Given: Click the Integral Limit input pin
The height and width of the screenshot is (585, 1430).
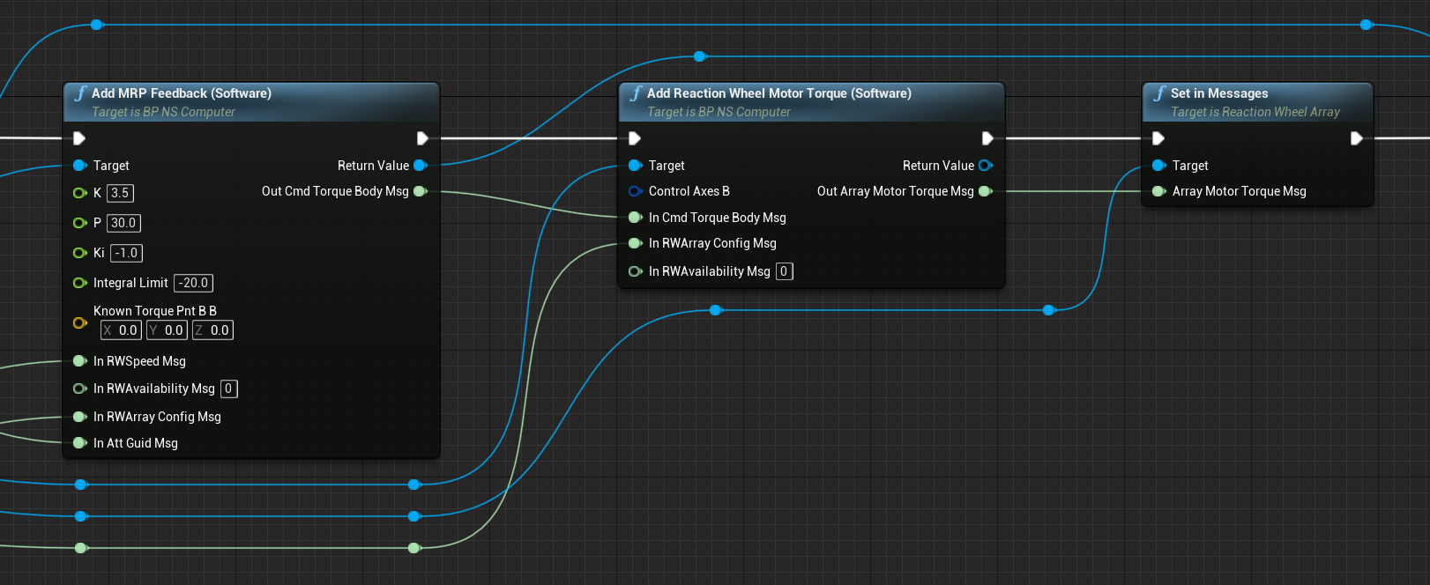Looking at the screenshot, I should pos(79,283).
